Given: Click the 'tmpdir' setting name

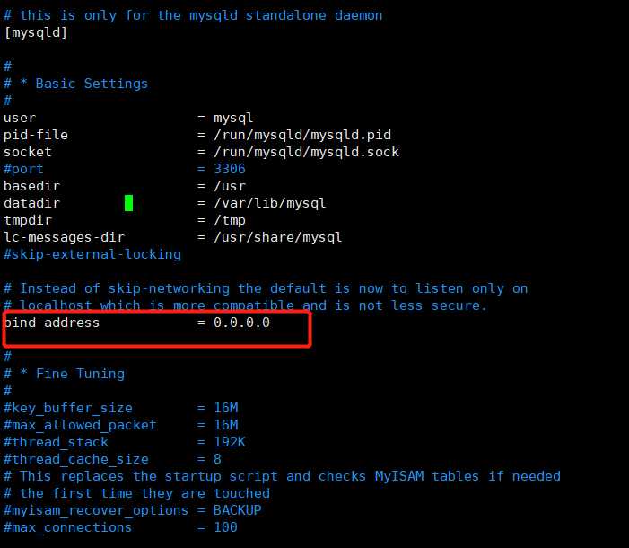Looking at the screenshot, I should (28, 220).
